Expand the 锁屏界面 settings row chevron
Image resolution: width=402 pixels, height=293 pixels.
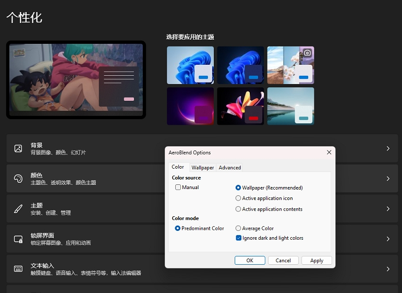click(x=388, y=239)
